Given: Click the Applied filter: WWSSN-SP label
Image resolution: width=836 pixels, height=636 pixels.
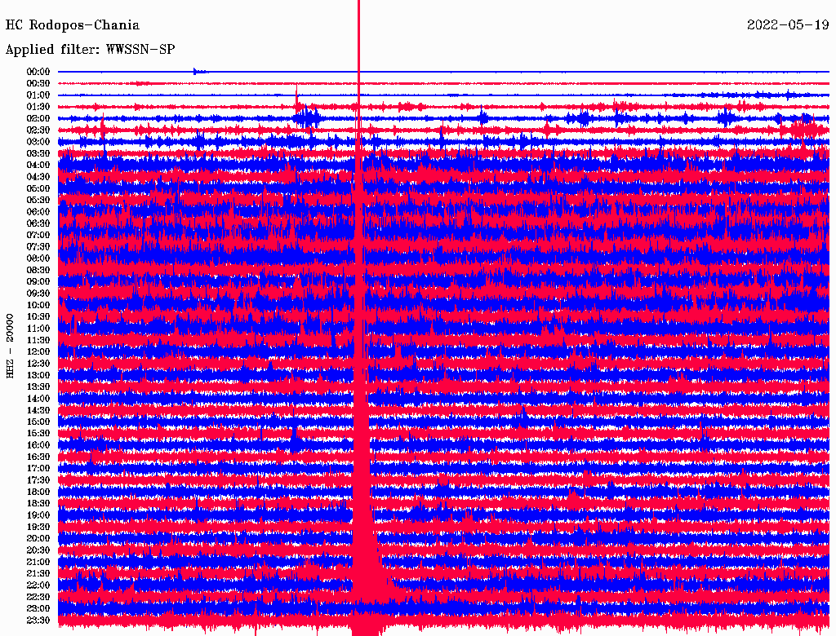Looking at the screenshot, I should coord(90,50).
